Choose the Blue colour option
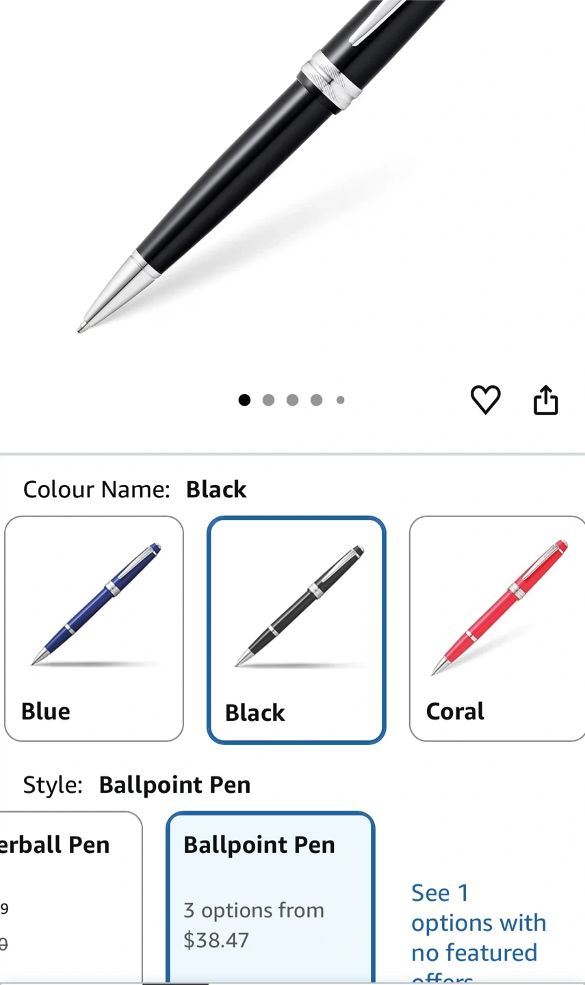585x985 pixels. tap(94, 629)
